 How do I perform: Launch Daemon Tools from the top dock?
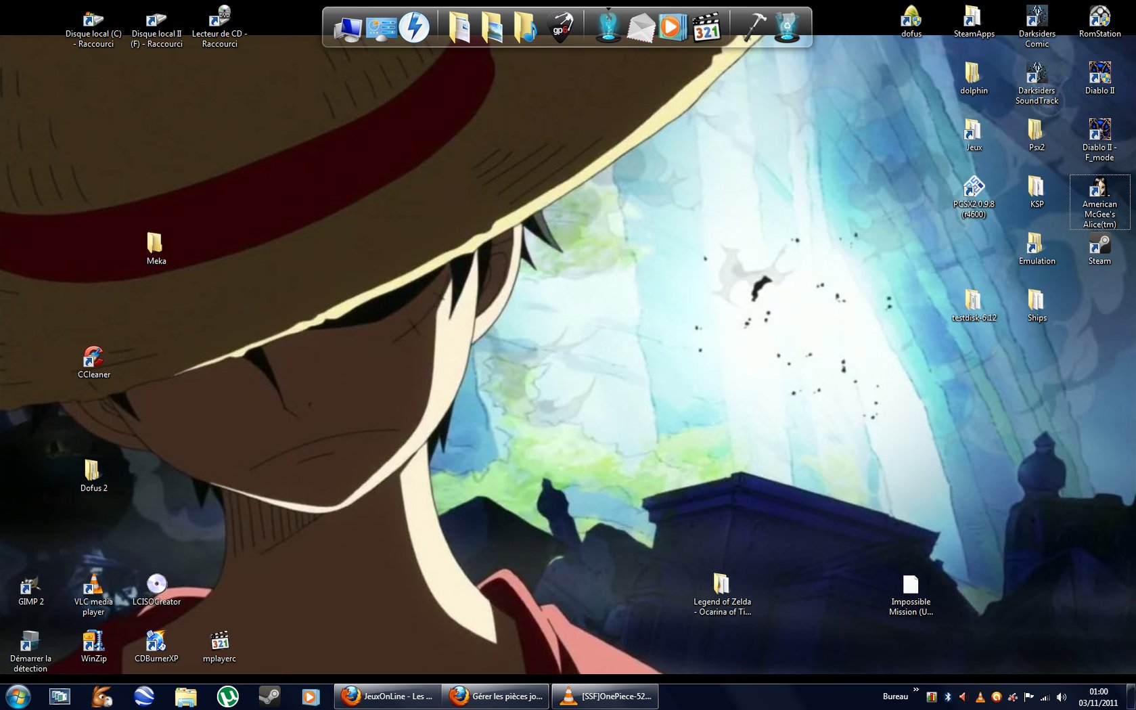(413, 28)
